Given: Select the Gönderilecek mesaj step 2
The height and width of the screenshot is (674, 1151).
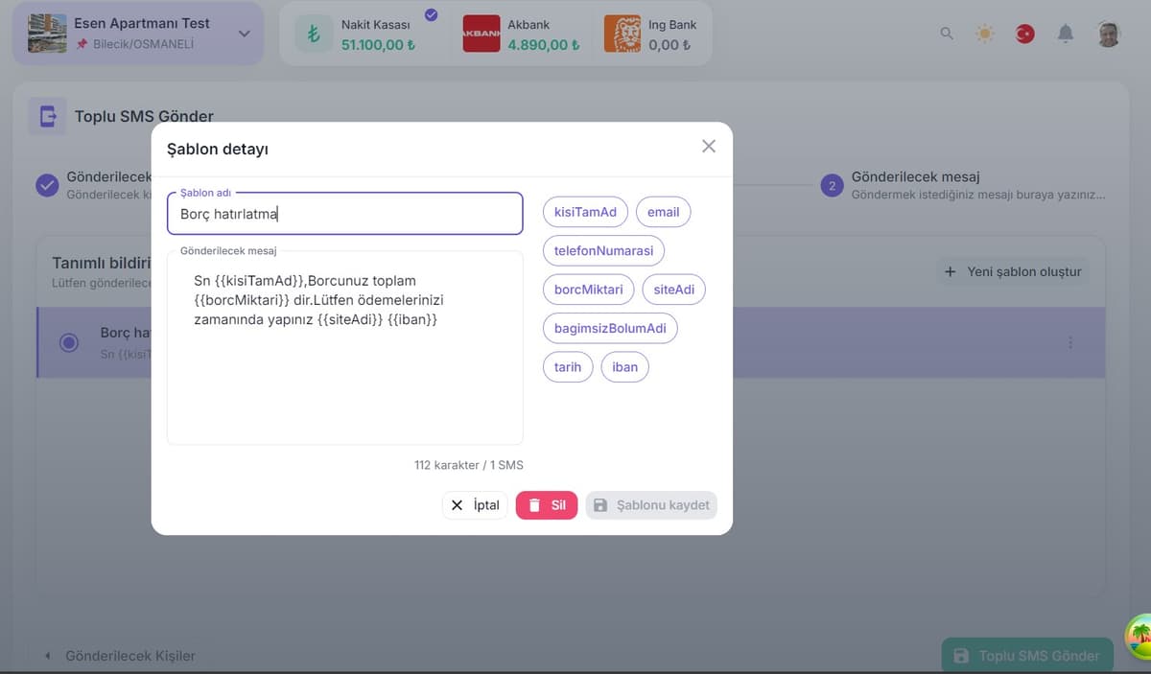Looking at the screenshot, I should (832, 185).
